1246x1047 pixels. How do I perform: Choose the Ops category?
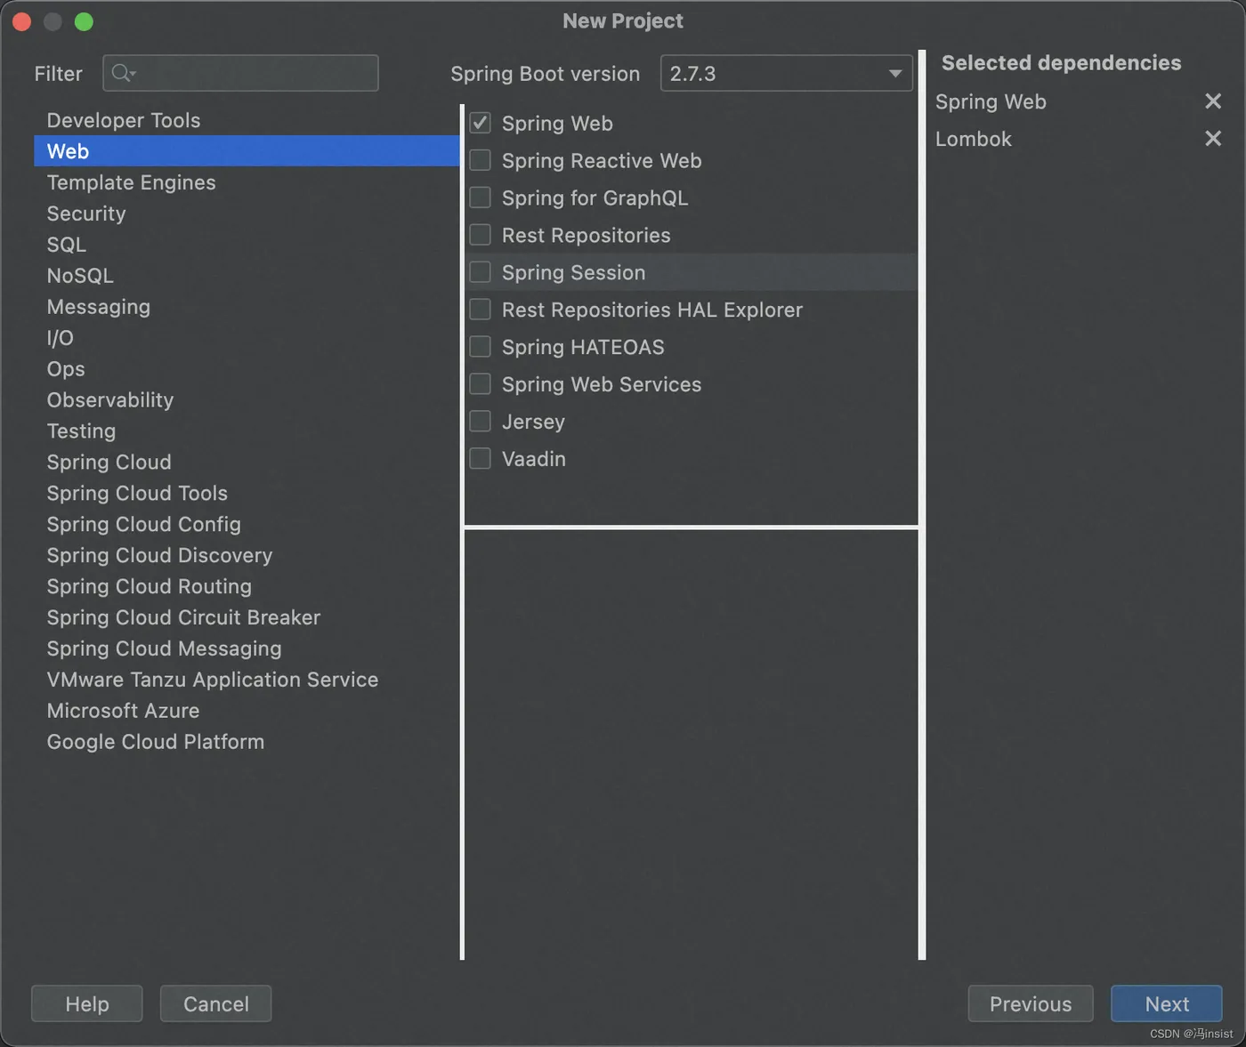coord(247,369)
